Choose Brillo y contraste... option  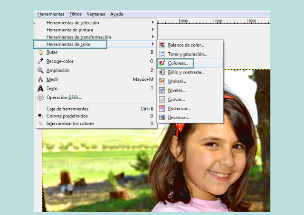point(190,72)
